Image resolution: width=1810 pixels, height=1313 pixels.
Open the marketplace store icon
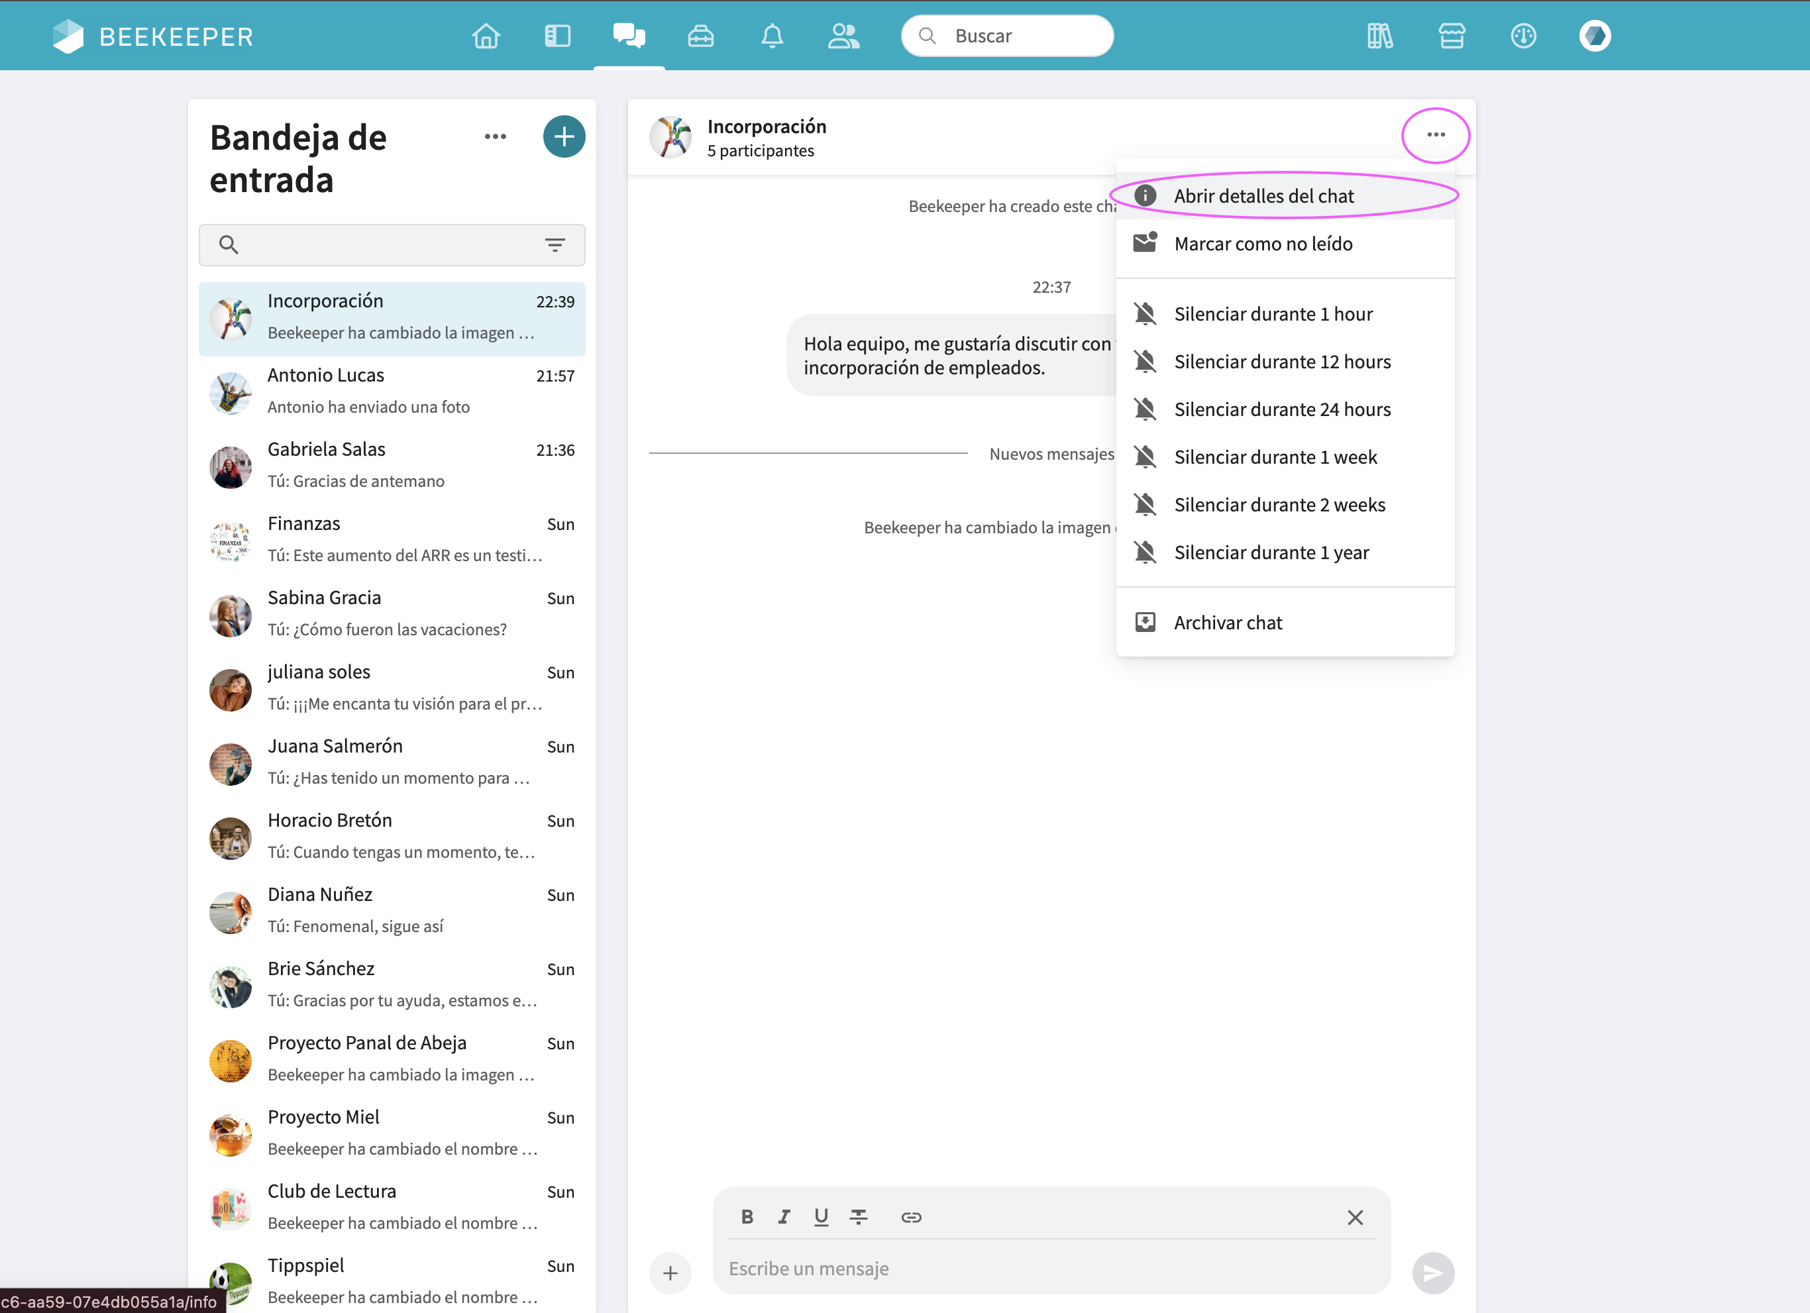[1452, 36]
